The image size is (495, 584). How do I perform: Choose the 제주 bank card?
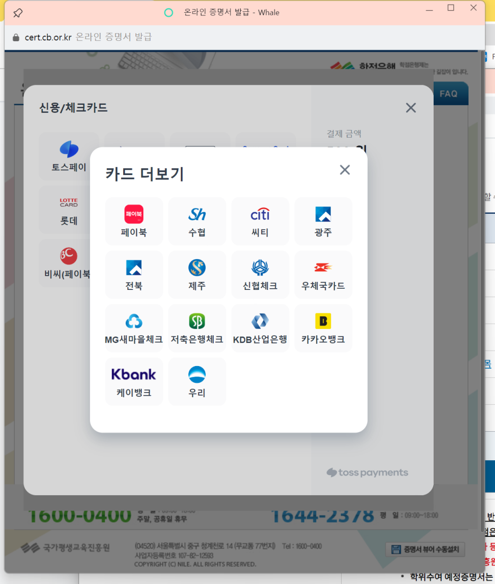197,275
